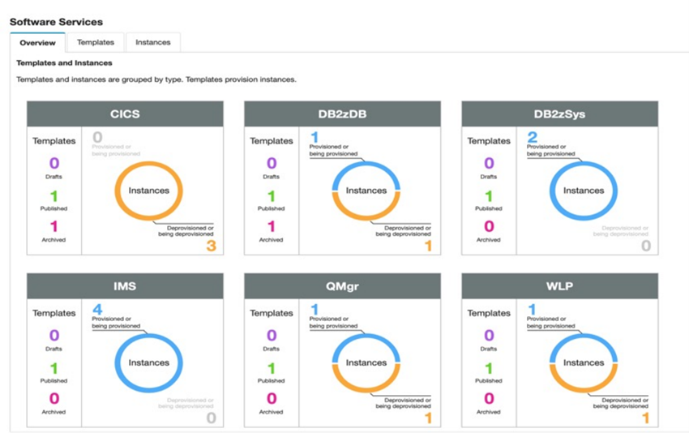689x433 pixels.
Task: Click the CICS Instances donut chart
Action: click(148, 191)
